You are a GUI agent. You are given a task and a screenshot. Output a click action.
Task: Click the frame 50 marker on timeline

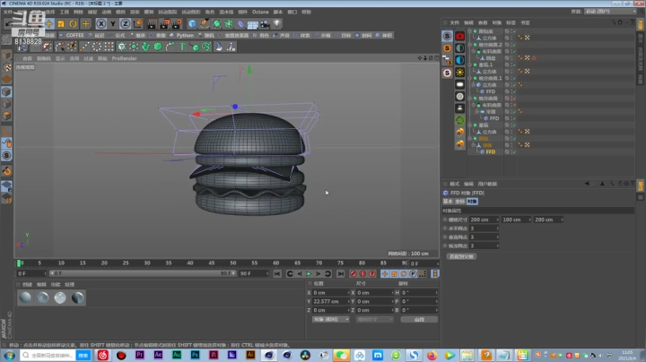[x=232, y=263]
